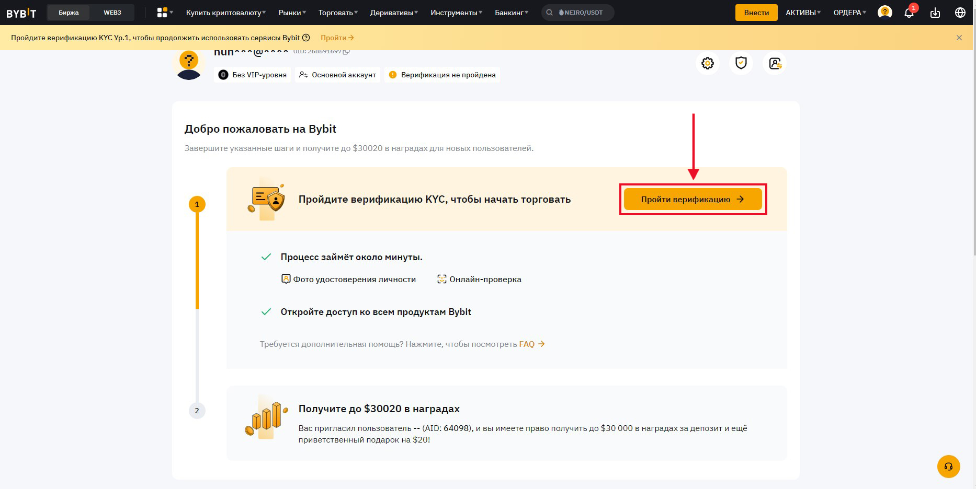Viewport: 976px width, 489px height.
Task: Click the download app icon
Action: click(935, 13)
